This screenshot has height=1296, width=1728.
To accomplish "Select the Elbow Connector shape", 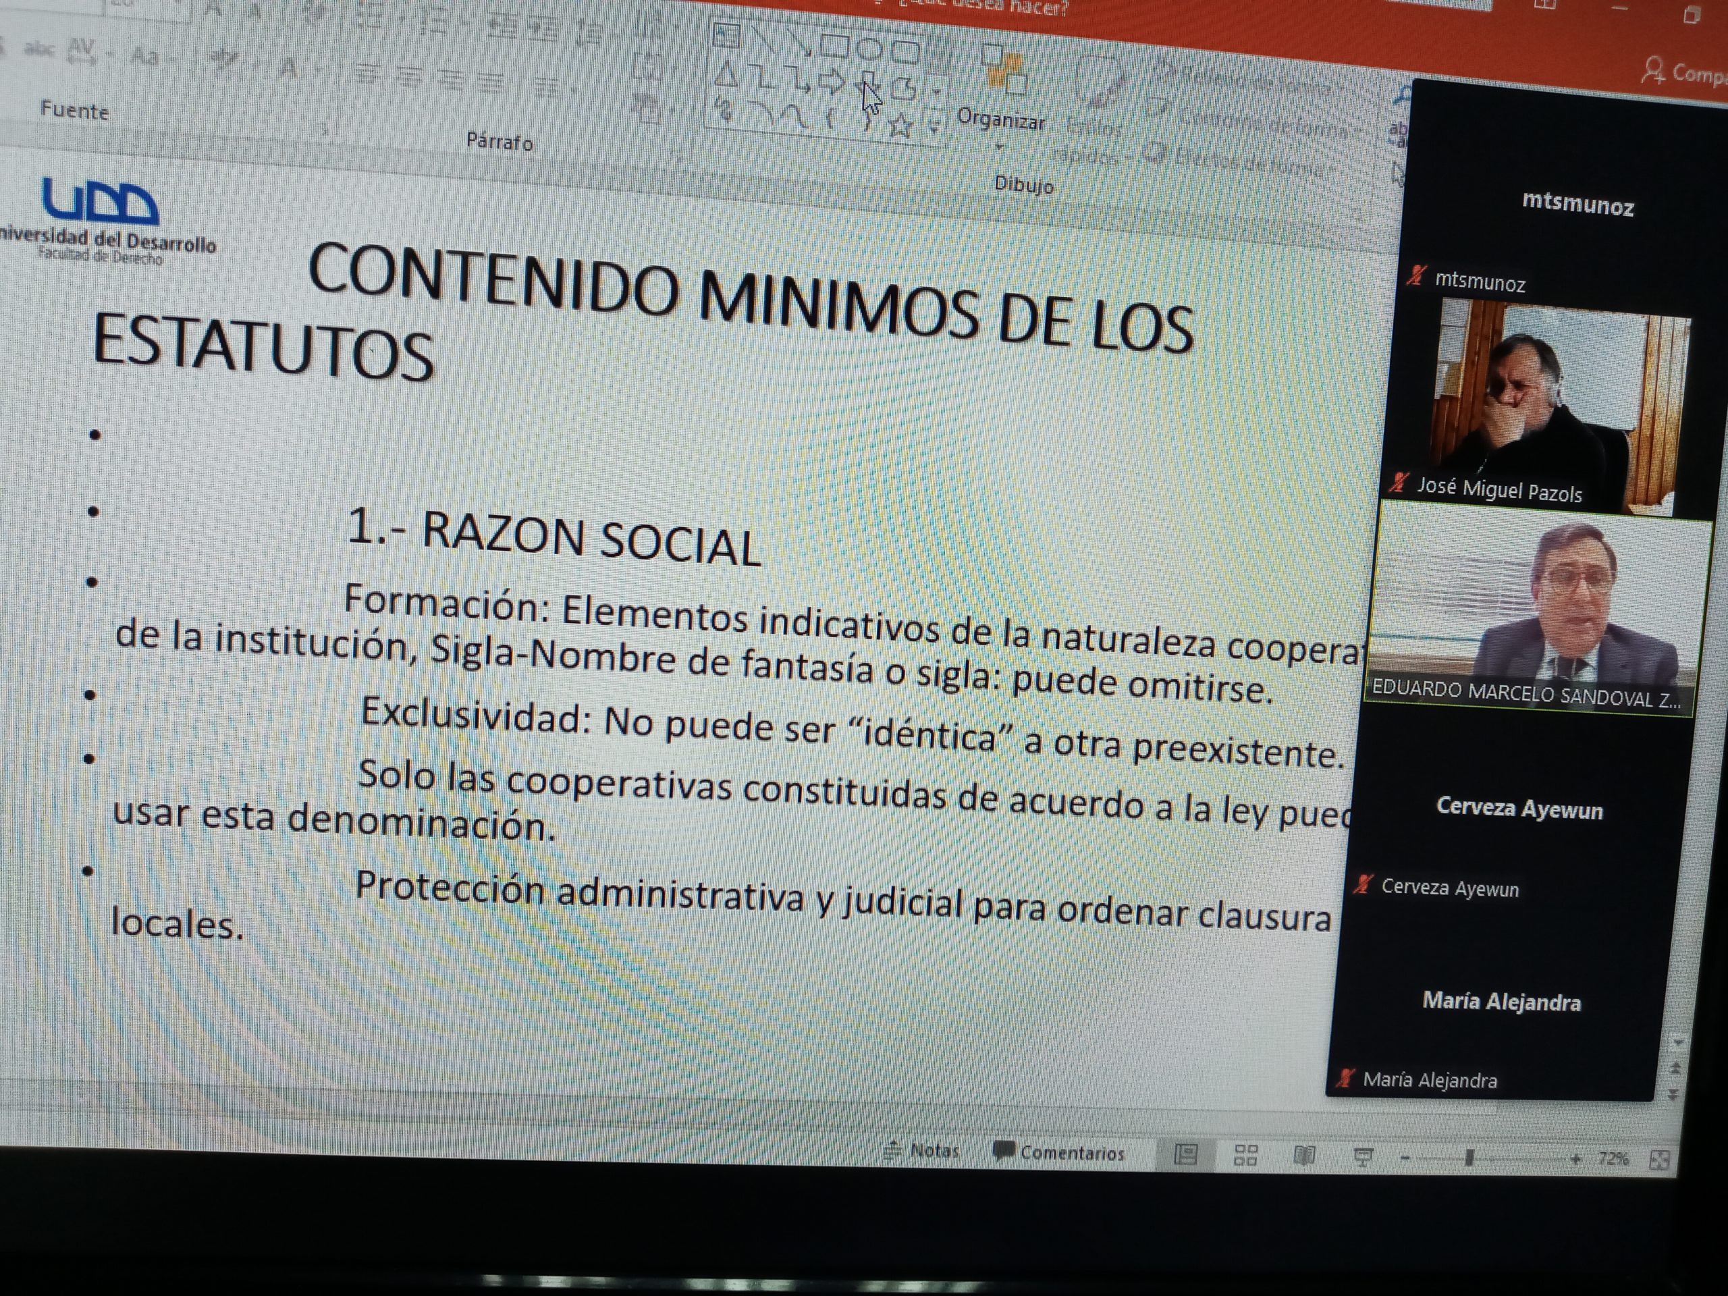I will click(x=761, y=78).
